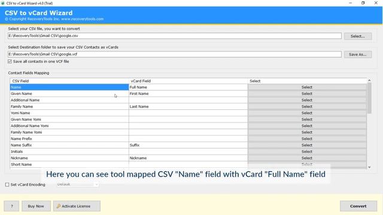Open the vCard encoding Default dropdown

pyautogui.click(x=77, y=185)
